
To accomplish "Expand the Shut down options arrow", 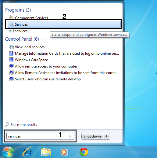I will click(x=107, y=136).
